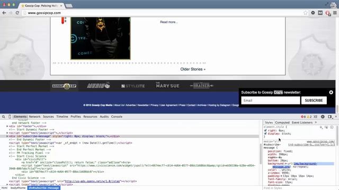This screenshot has height=190, width=339.
Task: Show the DevTools console drawer icon
Action: coord(316,117)
